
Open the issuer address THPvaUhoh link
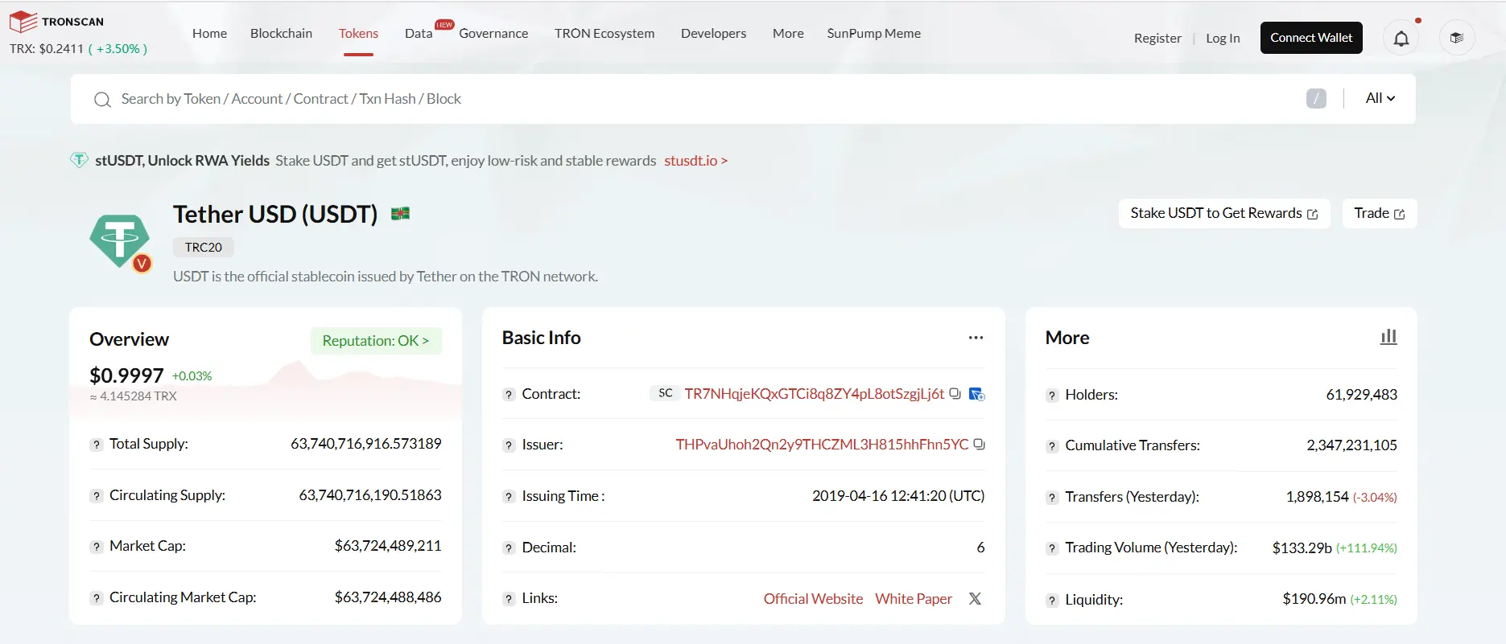[x=822, y=445]
